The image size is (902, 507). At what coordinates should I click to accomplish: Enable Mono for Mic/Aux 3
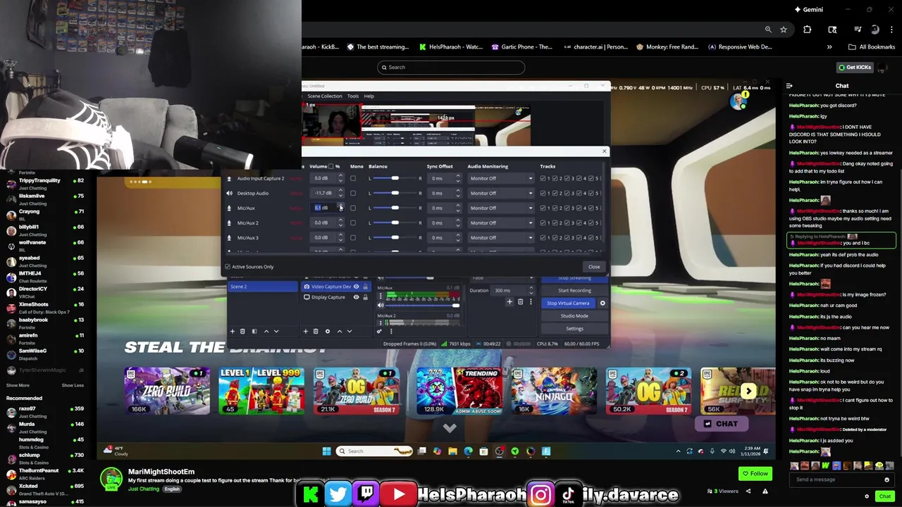[353, 237]
